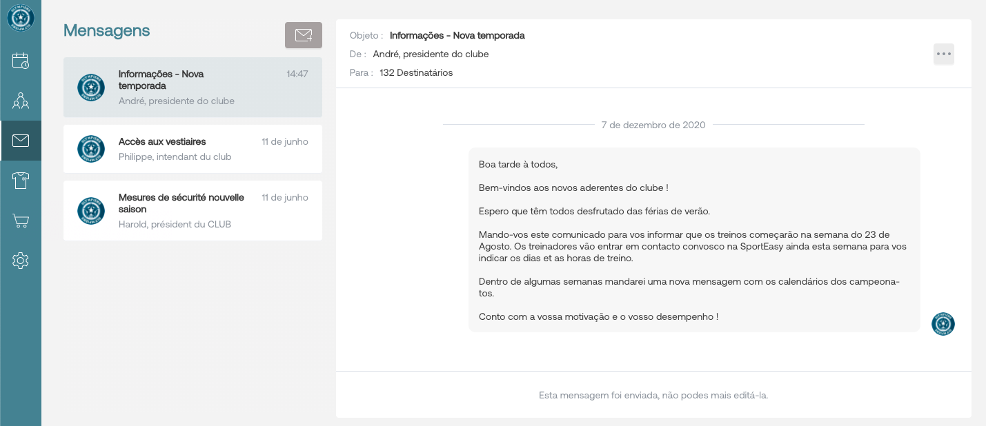Screen dimensions: 986x426
Task: Select the messages envelope sidebar icon
Action: coord(21,141)
